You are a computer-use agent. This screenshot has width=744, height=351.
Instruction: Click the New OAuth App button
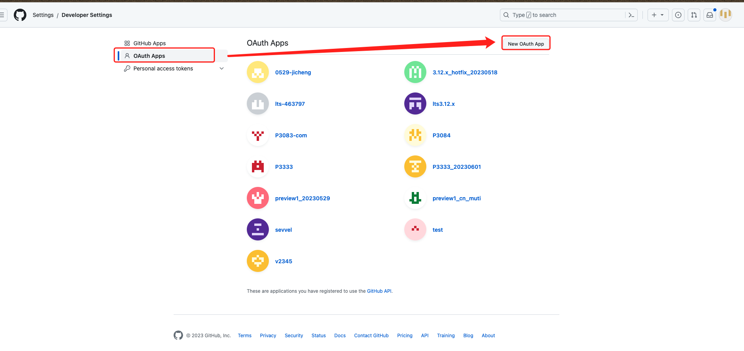click(x=526, y=44)
